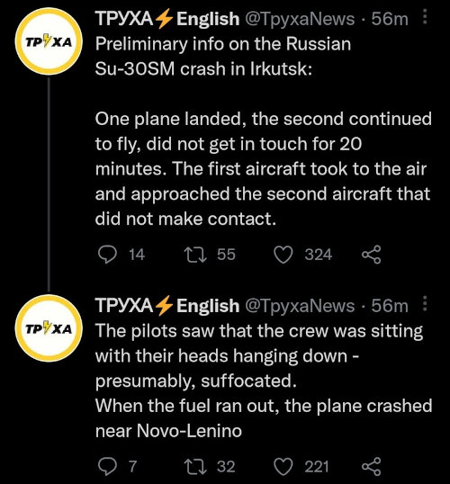This screenshot has width=450, height=484.
Task: Open @TpyxaNews handle in second tweet
Action: pos(300,306)
